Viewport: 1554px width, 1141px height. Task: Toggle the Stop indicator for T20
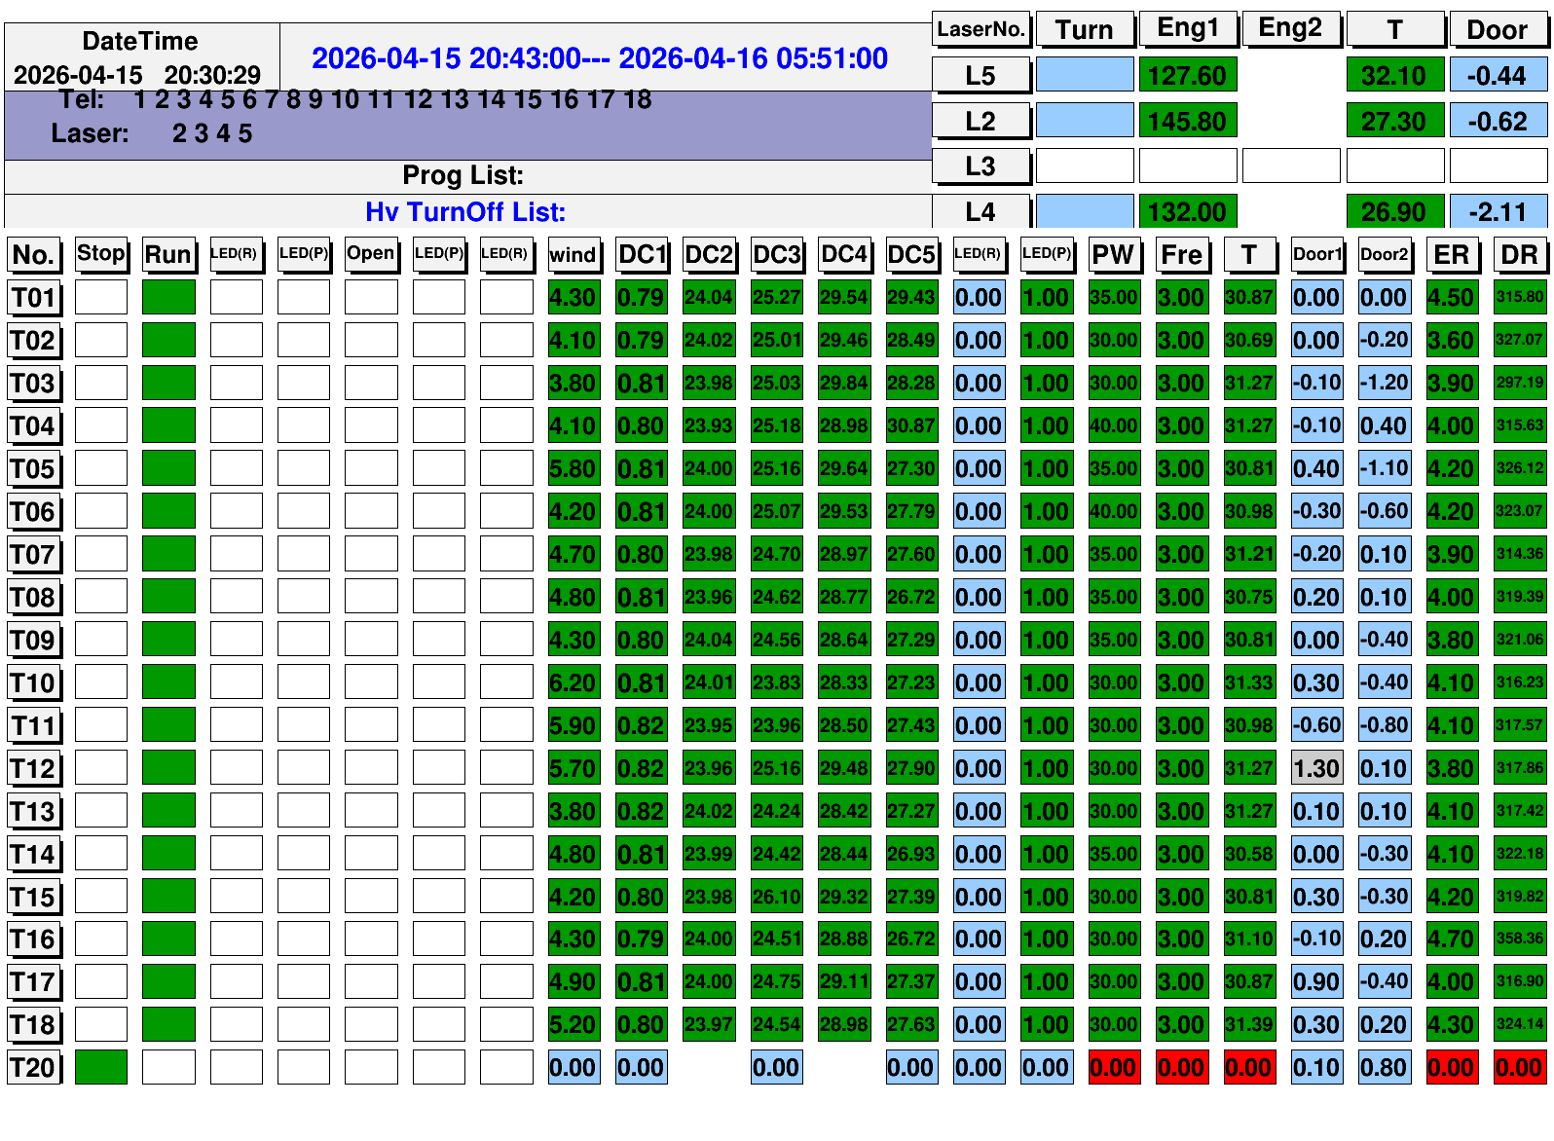coord(101,1067)
